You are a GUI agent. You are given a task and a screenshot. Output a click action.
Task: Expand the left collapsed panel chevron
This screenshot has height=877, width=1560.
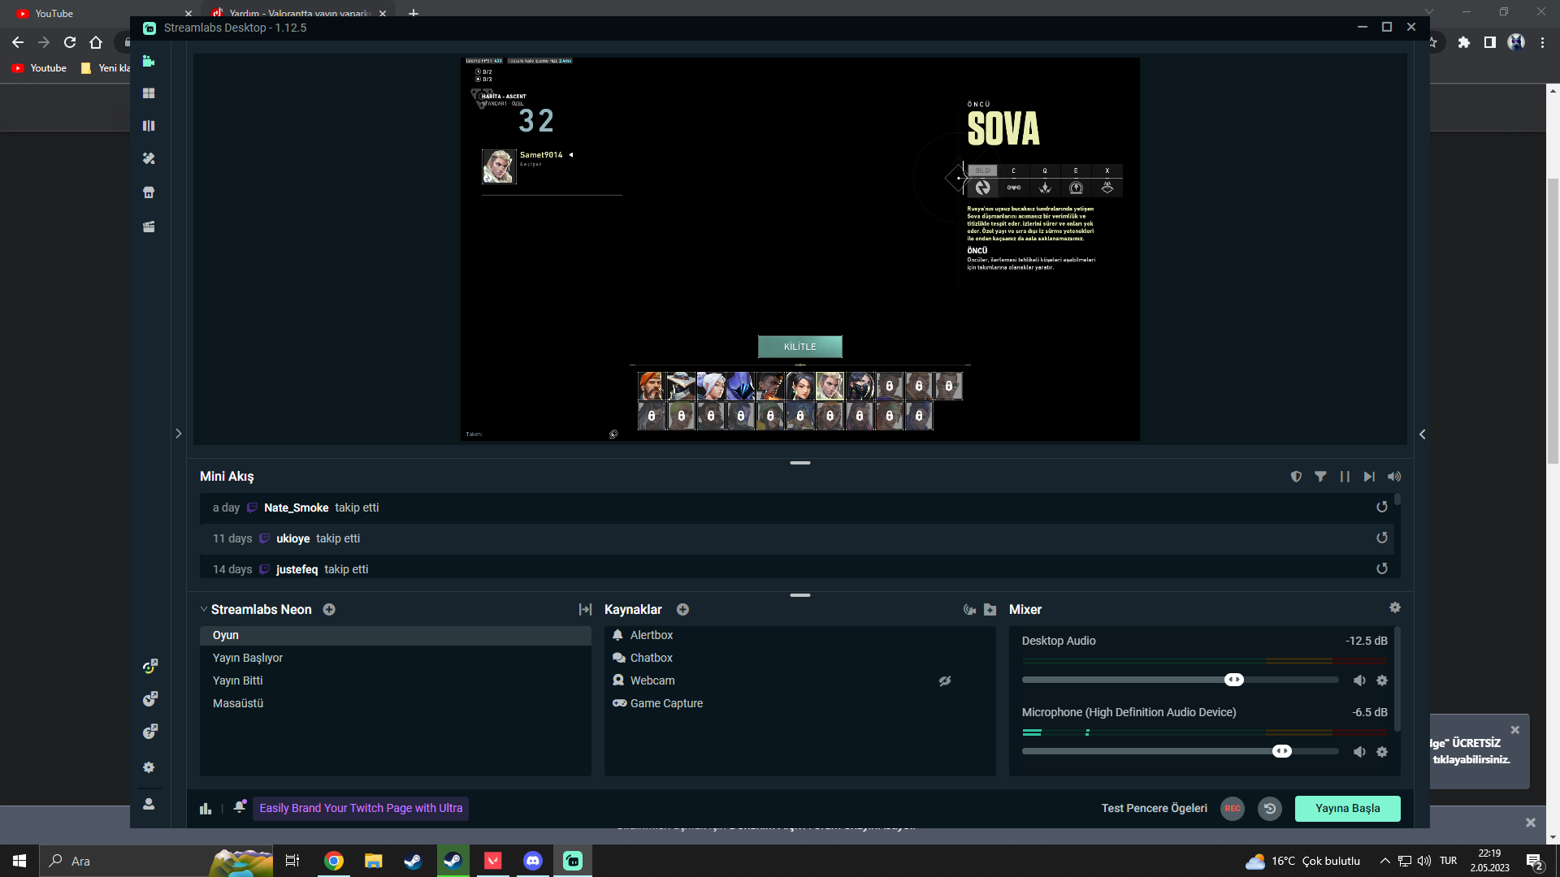click(x=179, y=434)
